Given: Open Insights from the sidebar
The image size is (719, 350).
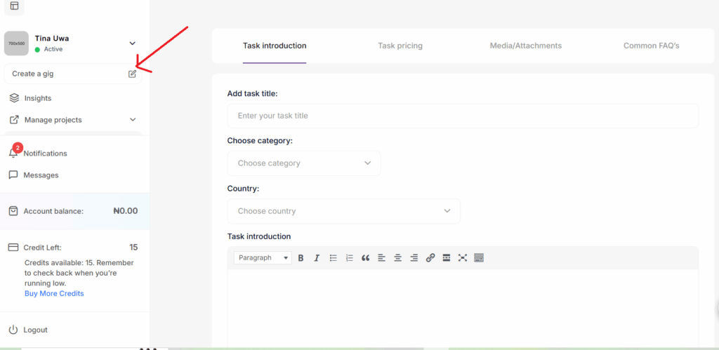Looking at the screenshot, I should [x=38, y=98].
